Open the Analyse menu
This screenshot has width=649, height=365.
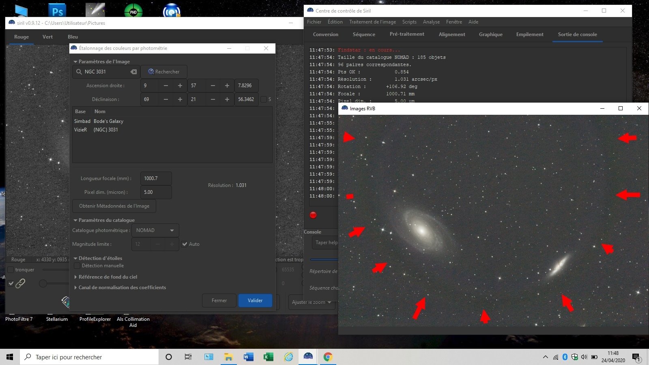[431, 22]
